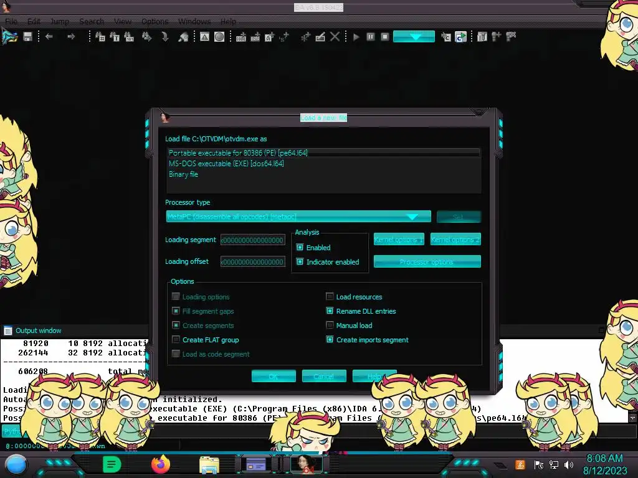Image resolution: width=638 pixels, height=478 pixels.
Task: Click the Loading segment input field
Action: click(253, 240)
